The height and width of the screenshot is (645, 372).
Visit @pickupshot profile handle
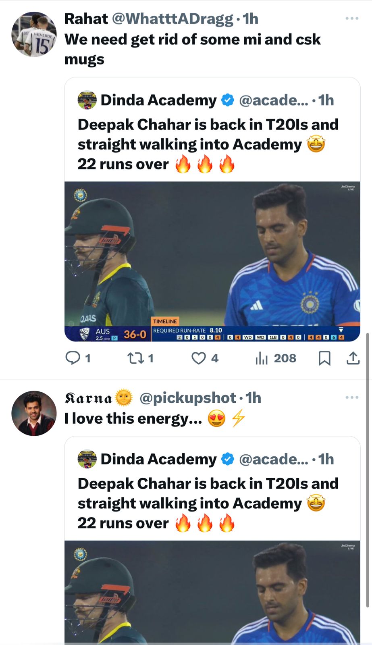pos(187,398)
